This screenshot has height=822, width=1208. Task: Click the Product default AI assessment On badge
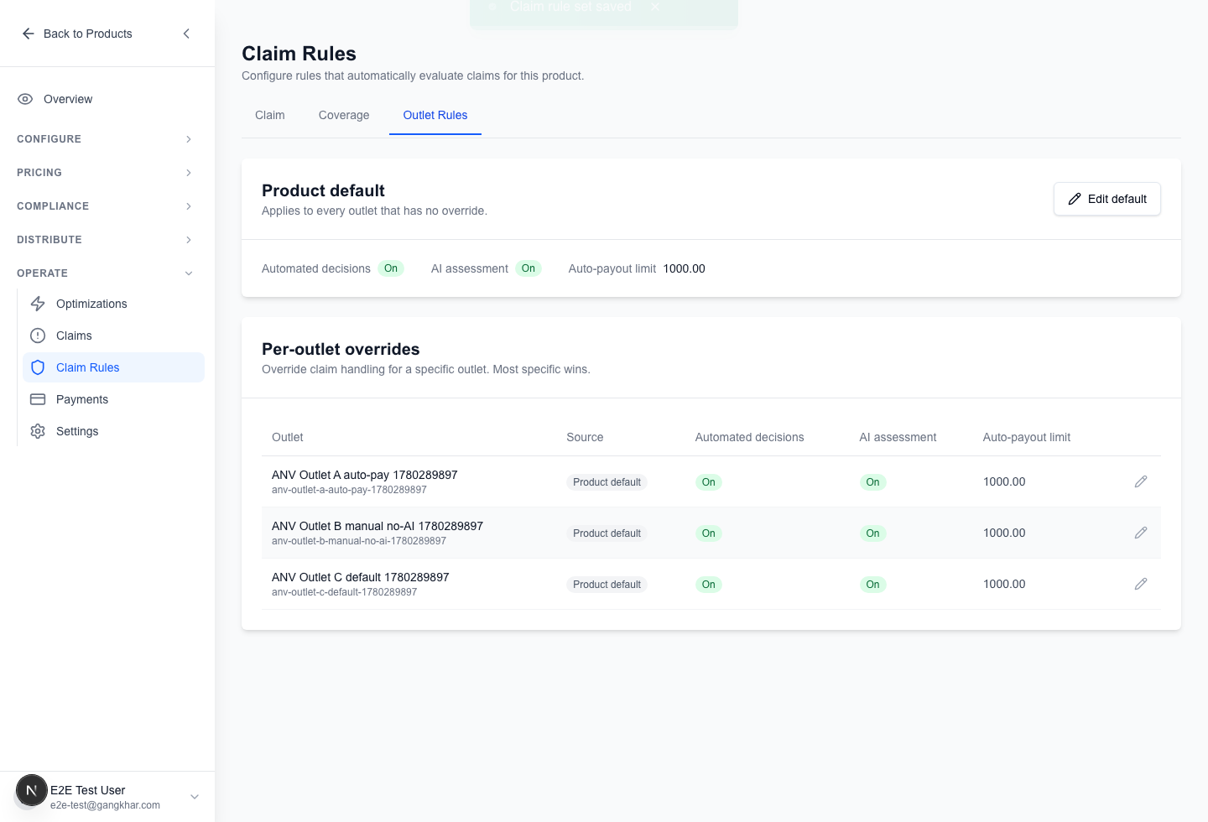528,268
